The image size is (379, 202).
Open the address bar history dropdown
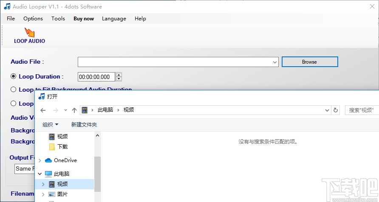coord(327,110)
